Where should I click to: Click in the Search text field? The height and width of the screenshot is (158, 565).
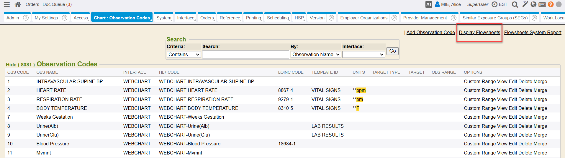pyautogui.click(x=245, y=55)
